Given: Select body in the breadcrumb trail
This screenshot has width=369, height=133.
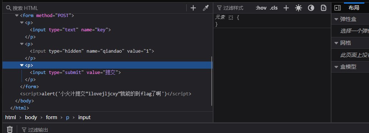Looking at the screenshot, I should point(31,117).
